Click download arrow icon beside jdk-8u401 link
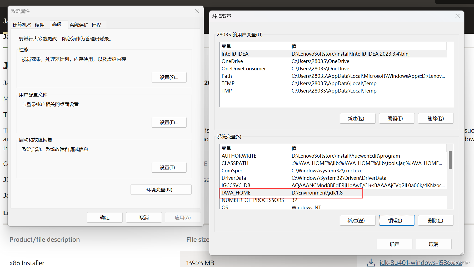The image size is (474, 267). pos(371,263)
